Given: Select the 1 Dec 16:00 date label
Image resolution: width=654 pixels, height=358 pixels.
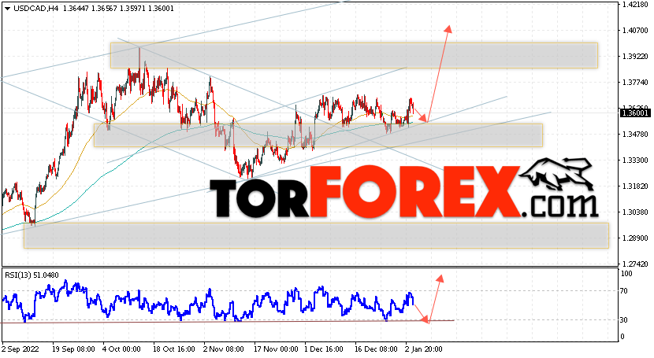Looking at the screenshot, I should (324, 349).
